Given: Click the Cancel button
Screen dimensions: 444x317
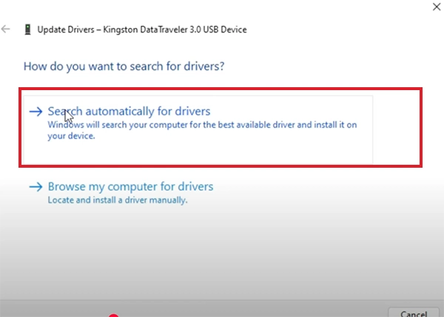Looking at the screenshot, I should 414,313.
